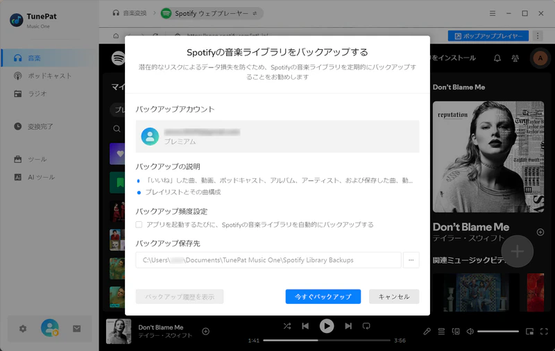Screen dimensions: 555x351
Task: Add the playing song to library via the plus icon
Action: (x=205, y=332)
